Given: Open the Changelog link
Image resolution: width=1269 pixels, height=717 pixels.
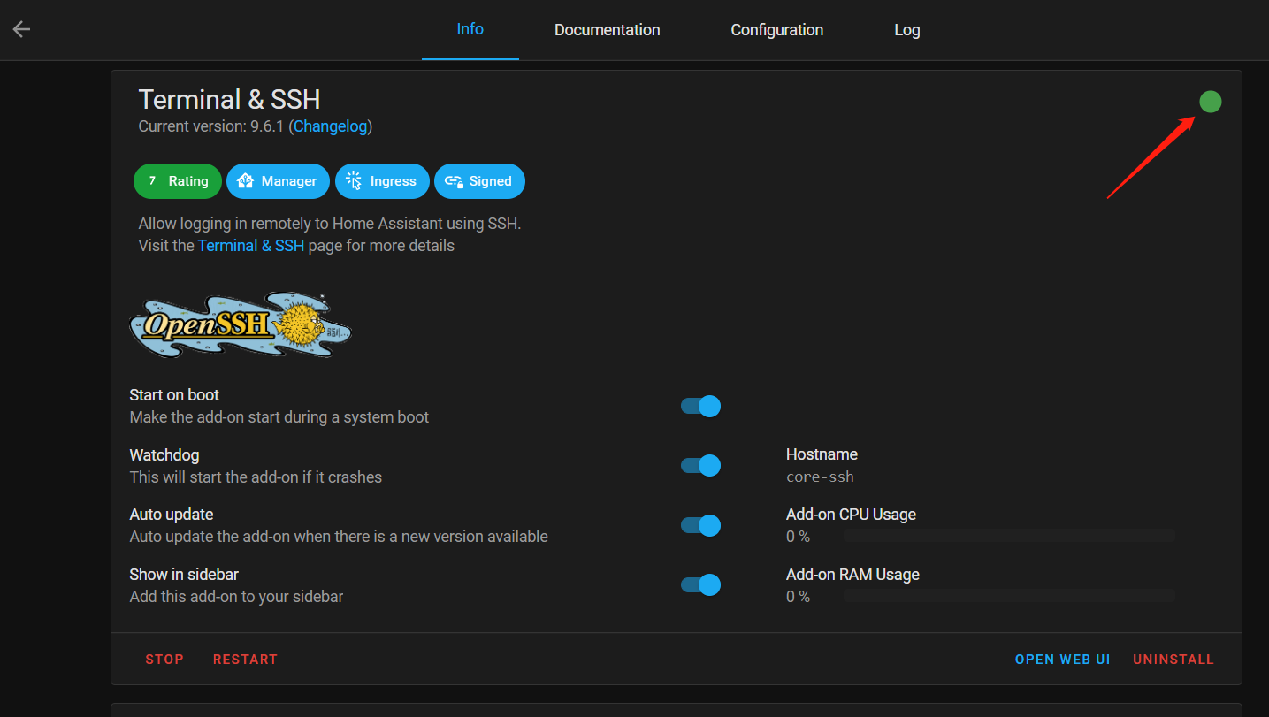Looking at the screenshot, I should [x=330, y=126].
